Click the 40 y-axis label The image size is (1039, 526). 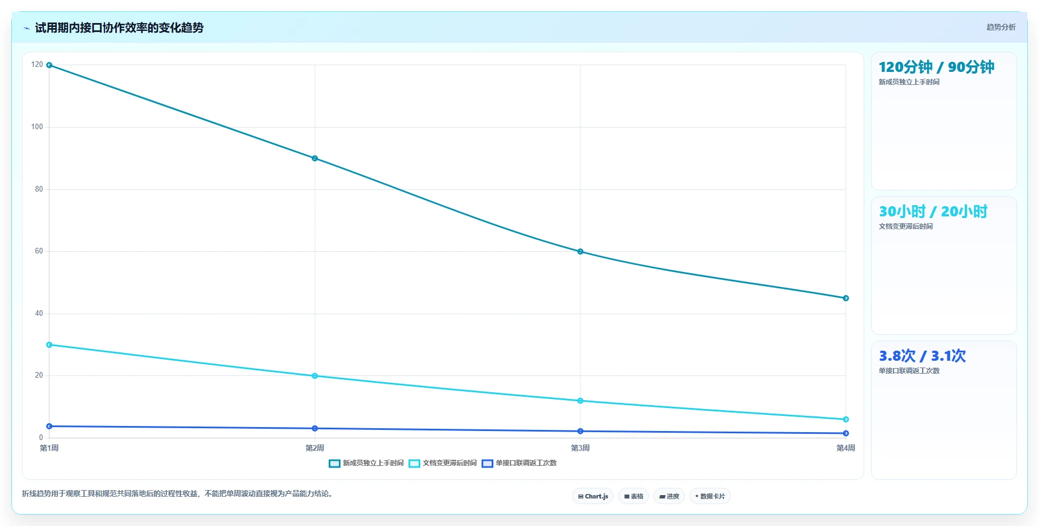pyautogui.click(x=39, y=314)
